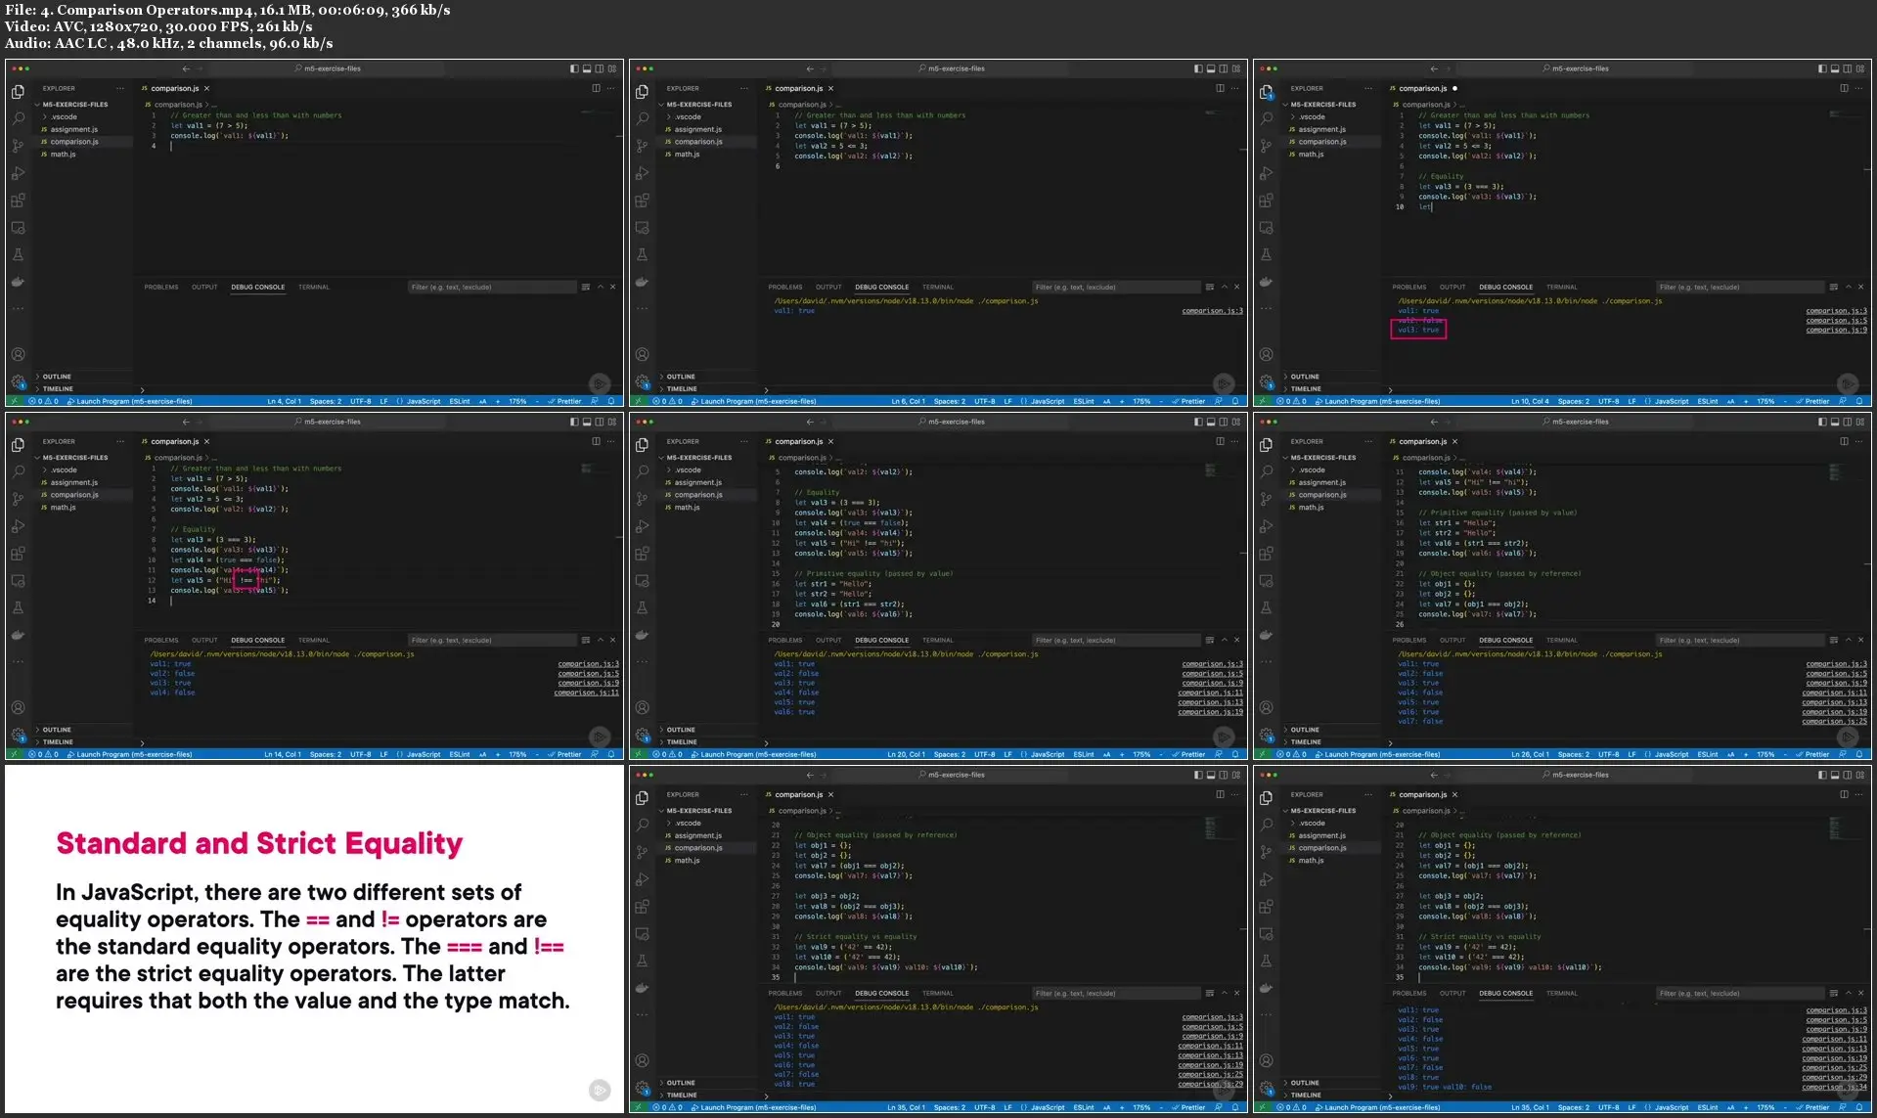Select comparison.js editor tab in the Ln 20 frame
The width and height of the screenshot is (1877, 1118).
(x=798, y=441)
